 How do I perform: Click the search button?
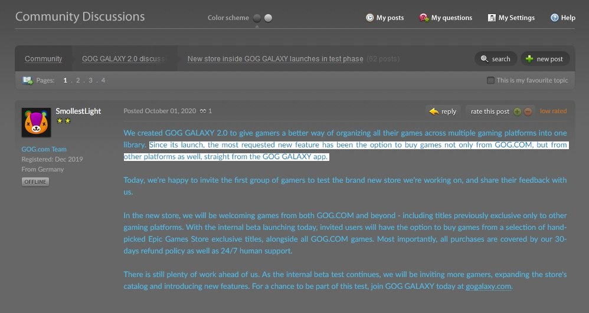(x=496, y=59)
